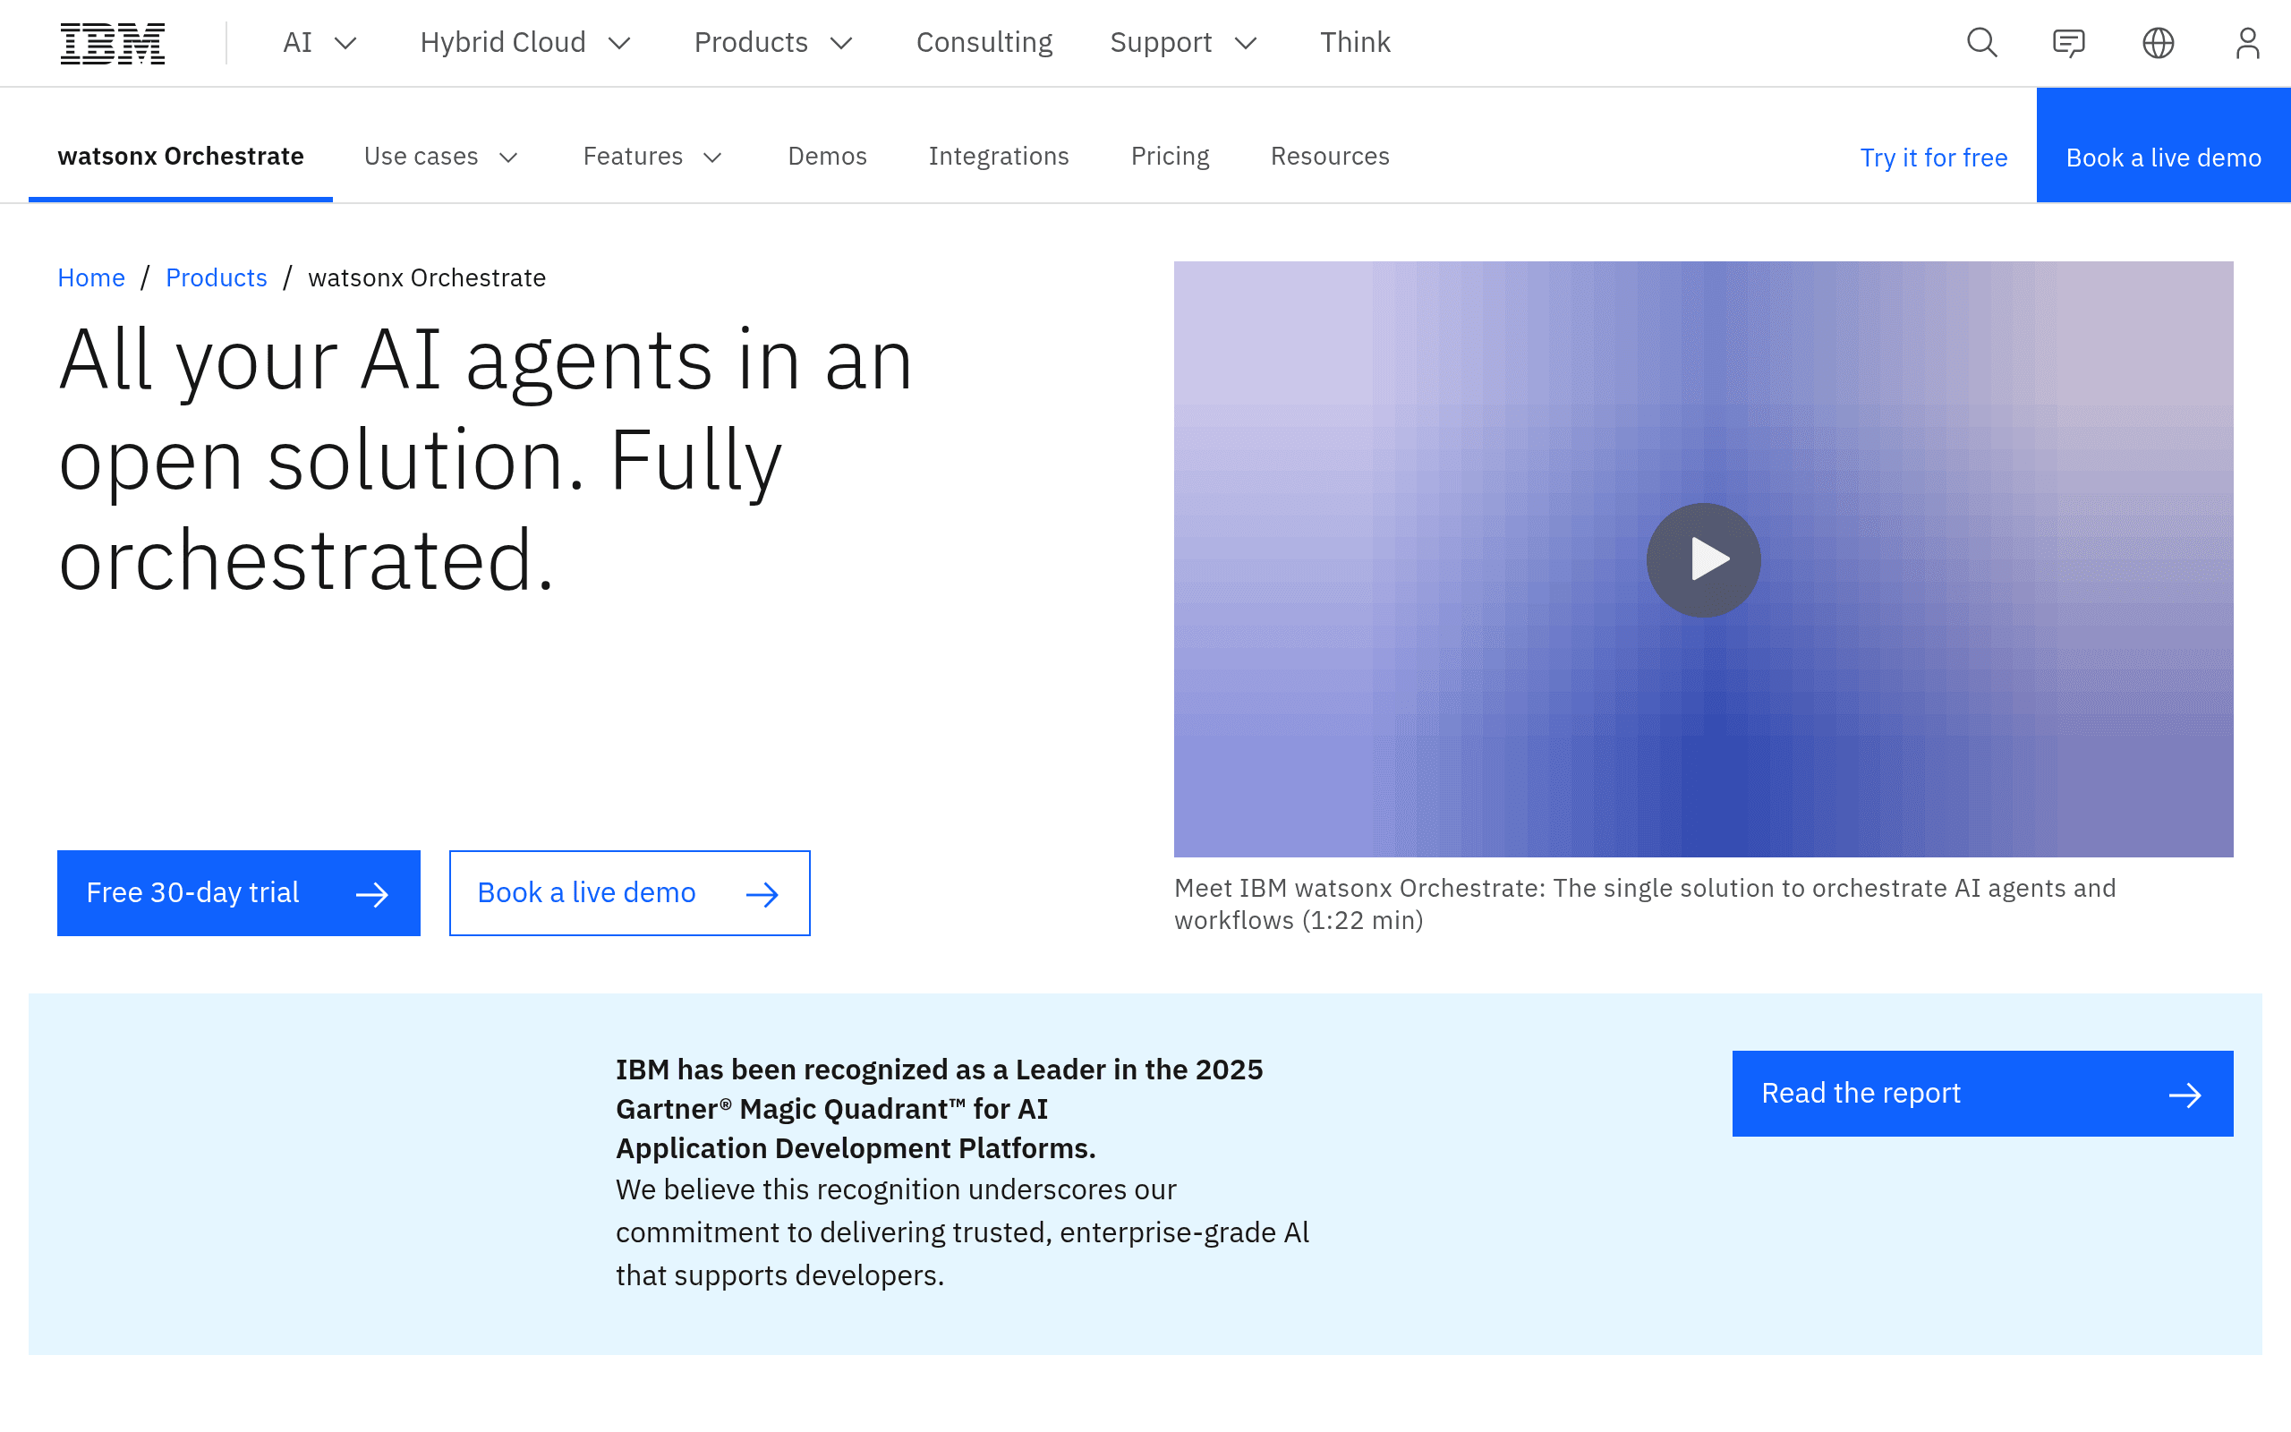
Task: Expand the Use cases submenu
Action: 441,157
